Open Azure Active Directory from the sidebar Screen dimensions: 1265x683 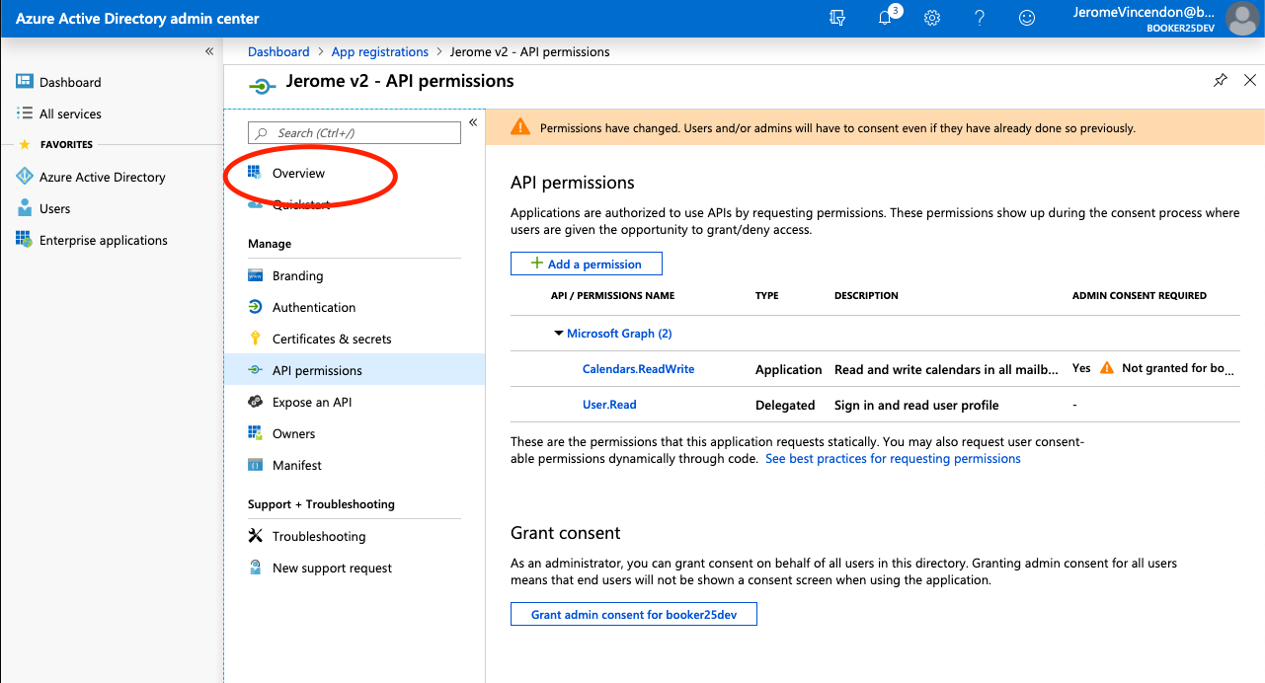[x=99, y=177]
